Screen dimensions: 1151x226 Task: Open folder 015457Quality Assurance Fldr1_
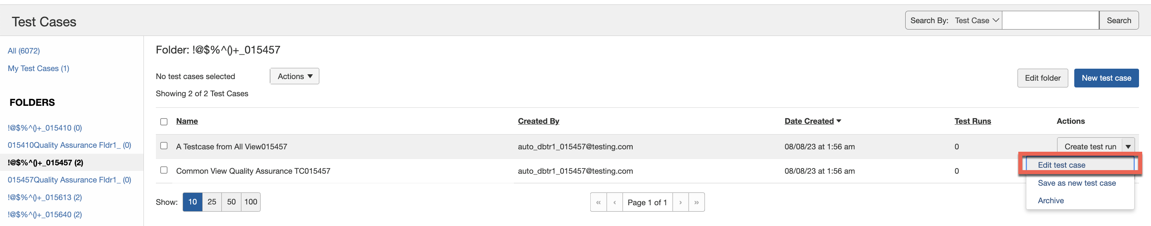click(69, 180)
